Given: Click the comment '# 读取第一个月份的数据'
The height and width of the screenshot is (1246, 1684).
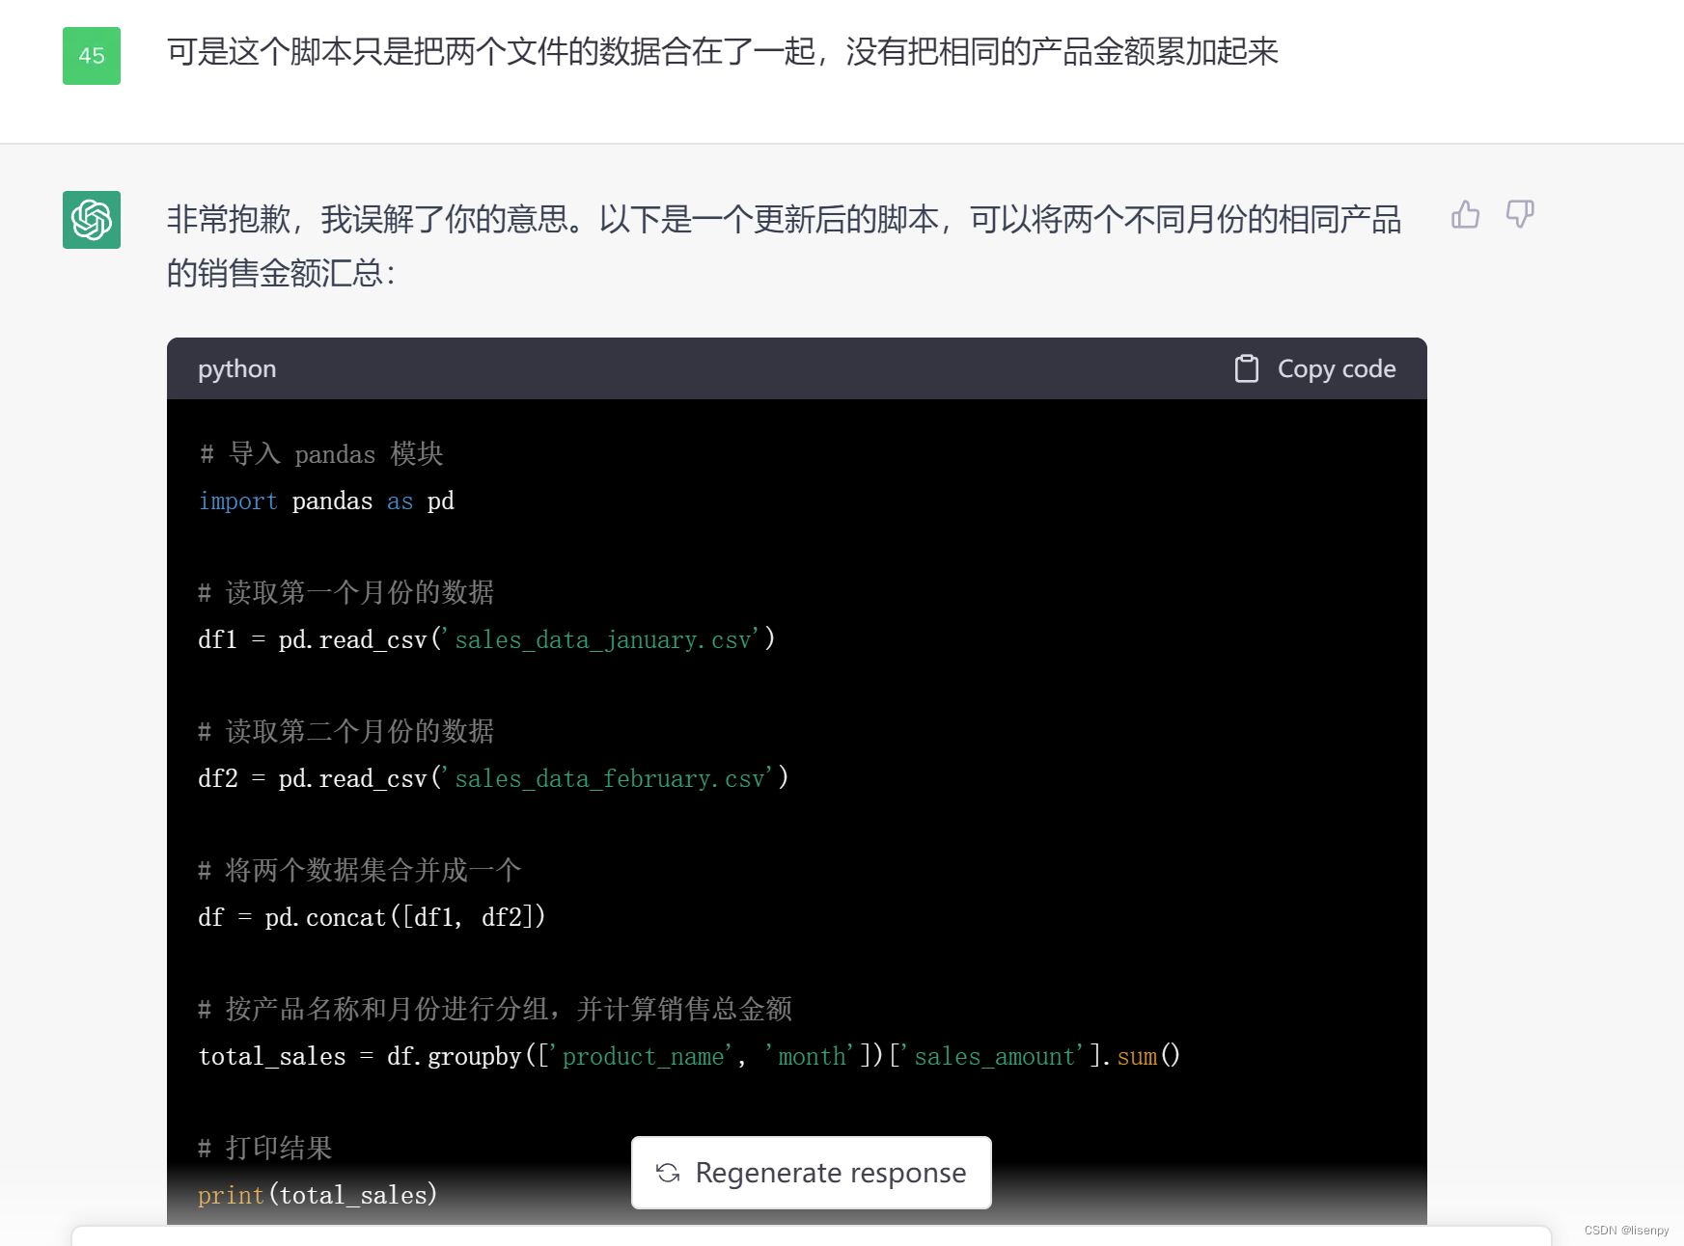Looking at the screenshot, I should [x=345, y=592].
